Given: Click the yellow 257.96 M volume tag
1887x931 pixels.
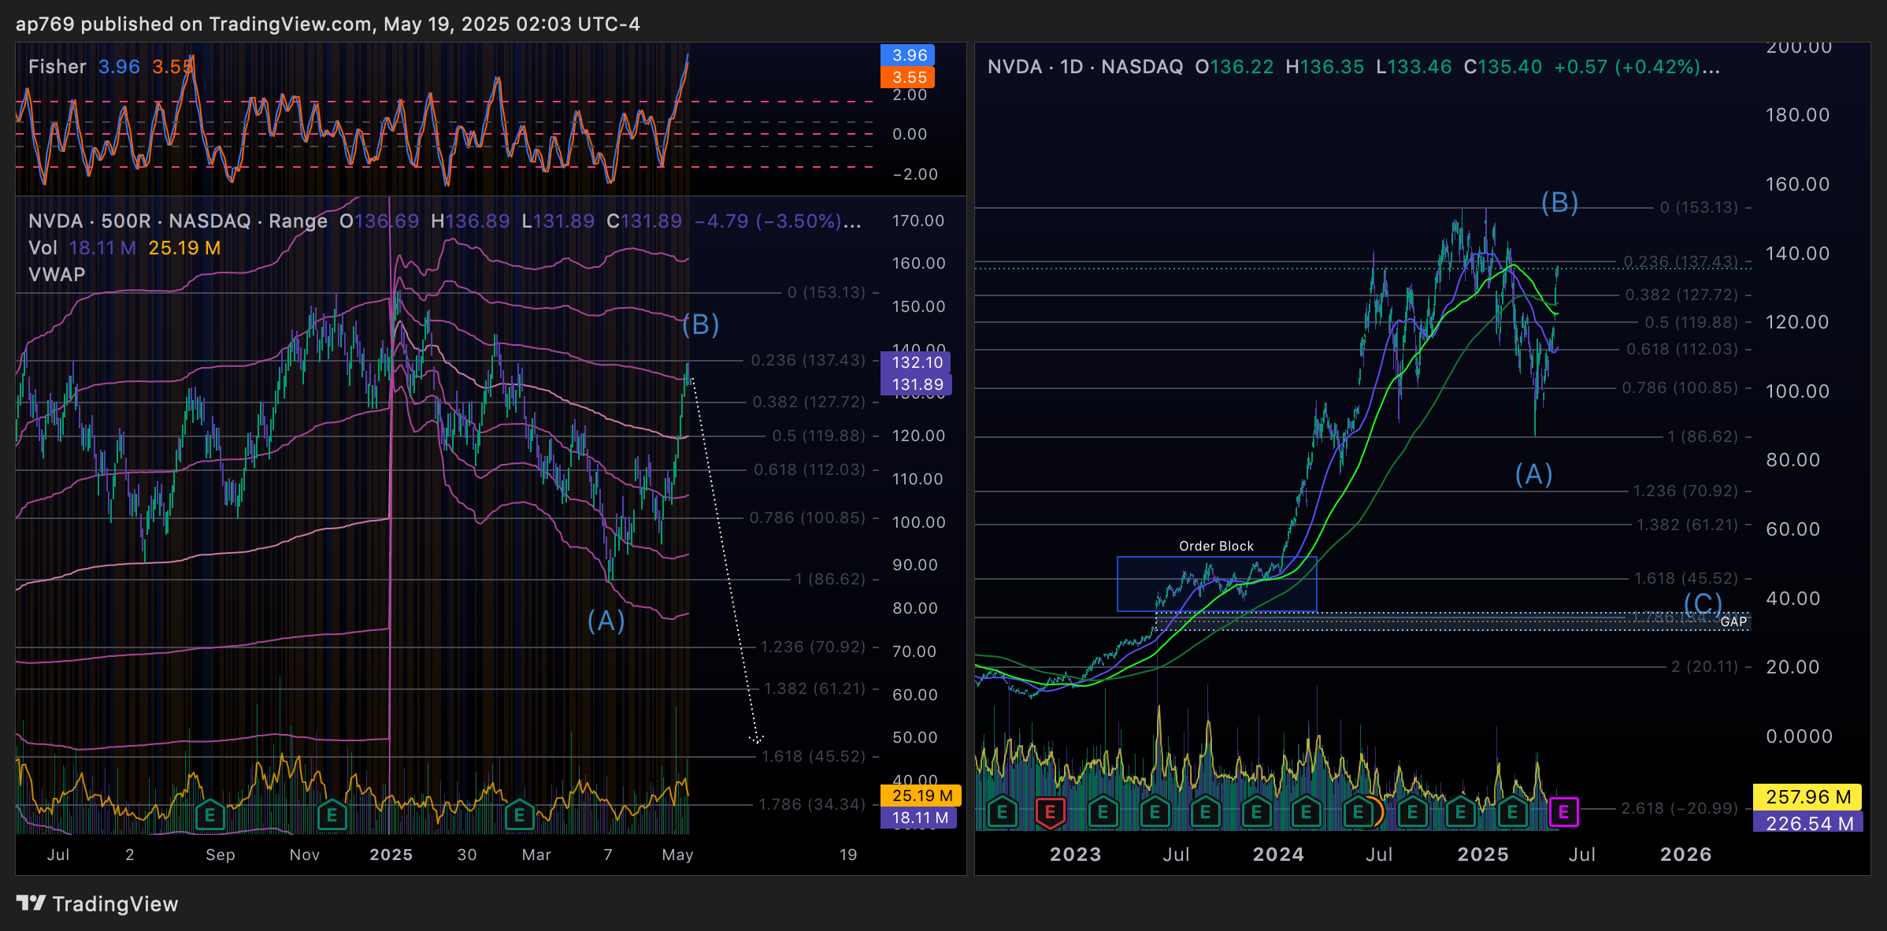Looking at the screenshot, I should click(x=1807, y=796).
